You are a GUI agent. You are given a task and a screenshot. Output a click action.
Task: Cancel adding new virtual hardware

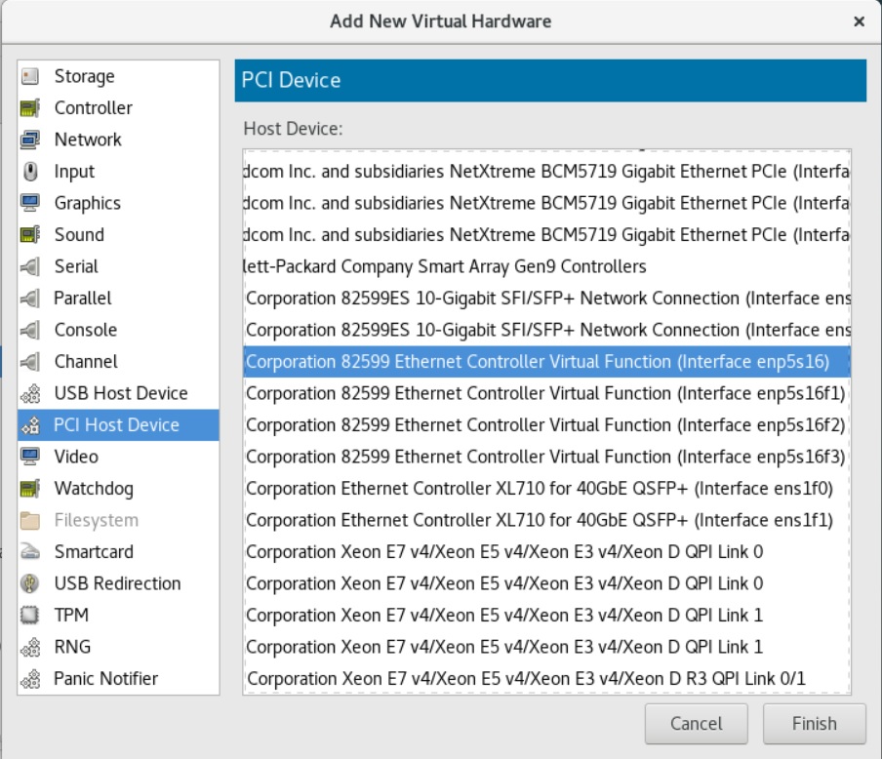[696, 724]
